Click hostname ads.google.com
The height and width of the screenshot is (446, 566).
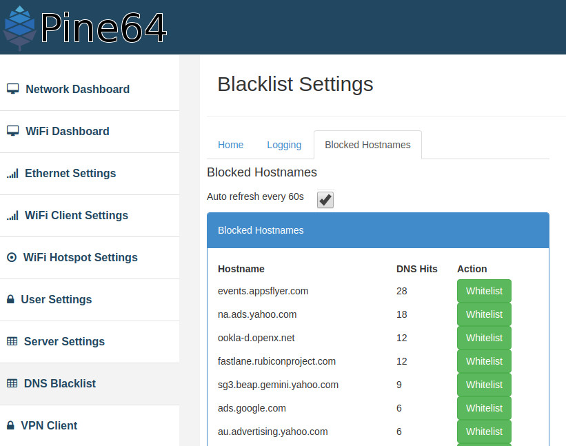point(252,409)
